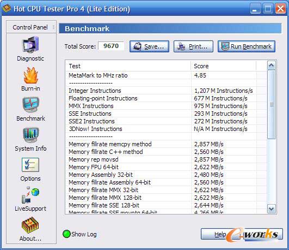Open the Benchmark monitor icon in sidebar
This screenshot has width=289, height=250.
click(31, 105)
